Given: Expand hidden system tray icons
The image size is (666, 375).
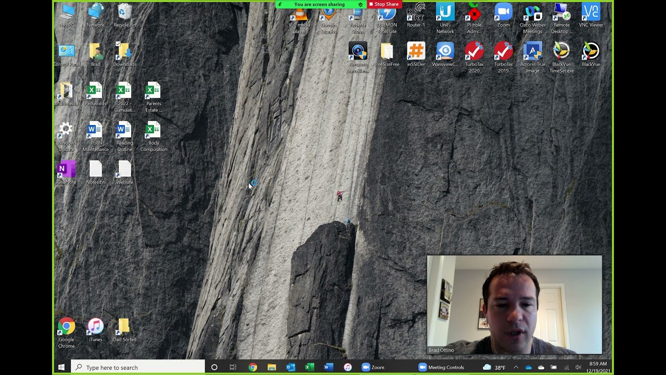Looking at the screenshot, I should coord(516,367).
